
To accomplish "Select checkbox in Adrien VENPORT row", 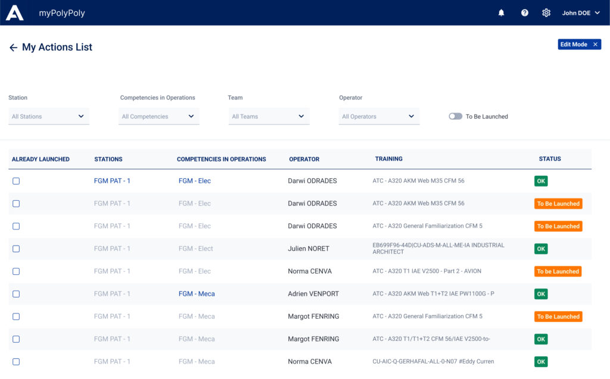I will 16,294.
